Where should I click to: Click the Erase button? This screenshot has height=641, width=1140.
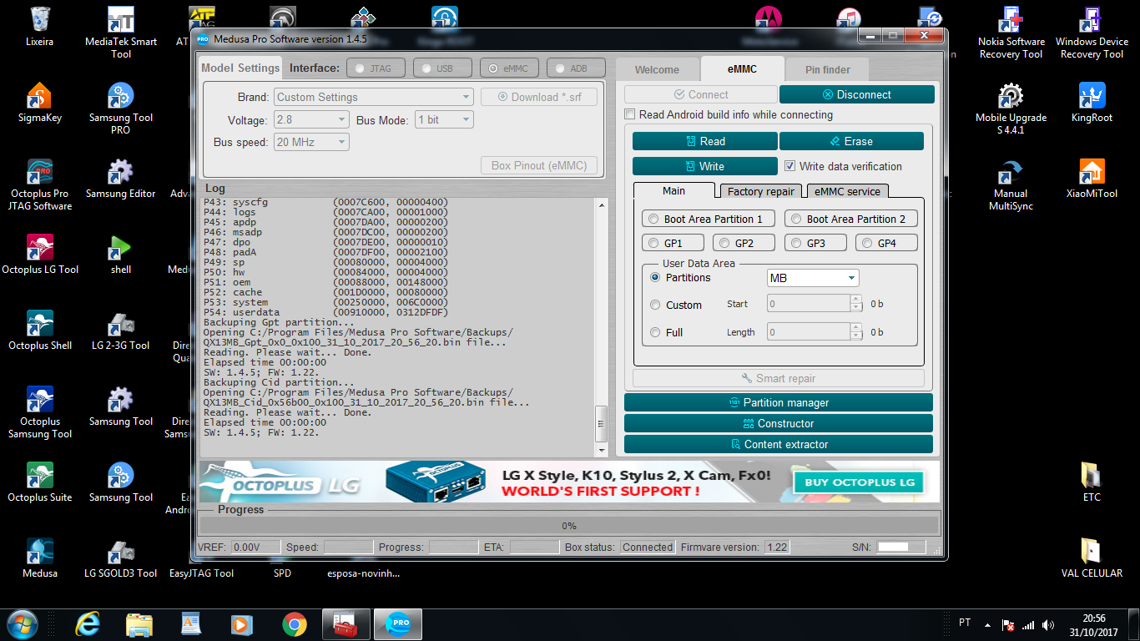(x=851, y=141)
